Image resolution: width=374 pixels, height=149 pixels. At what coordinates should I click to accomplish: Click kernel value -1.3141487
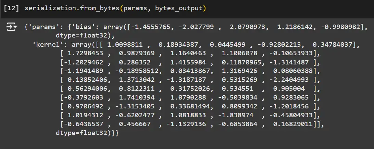(289, 62)
